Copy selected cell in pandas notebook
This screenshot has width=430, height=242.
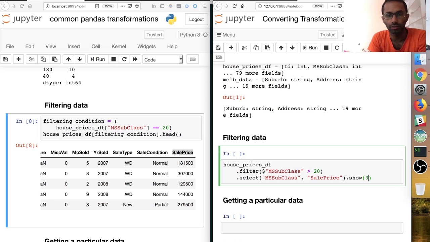pyautogui.click(x=43, y=59)
